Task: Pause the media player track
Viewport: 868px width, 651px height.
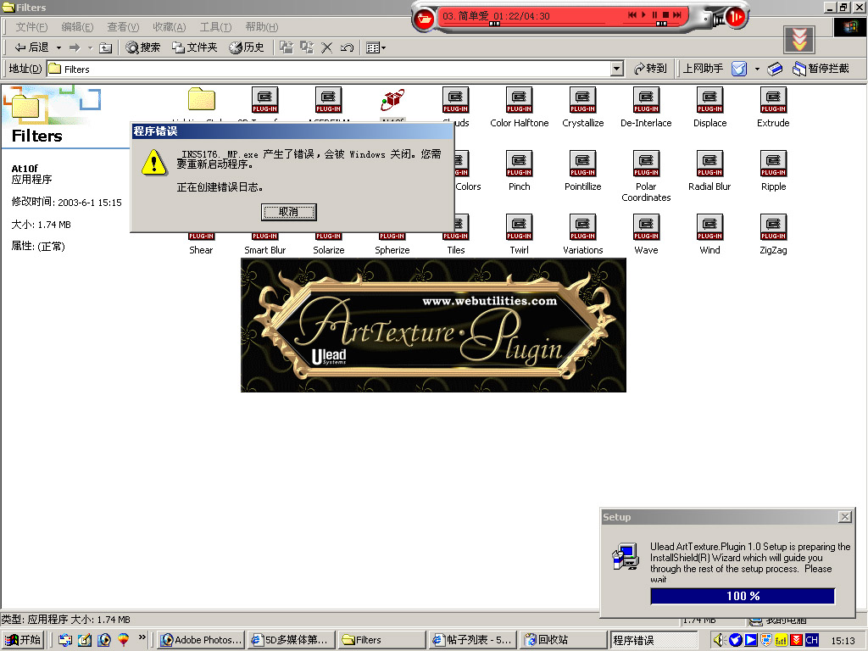Action: 655,15
